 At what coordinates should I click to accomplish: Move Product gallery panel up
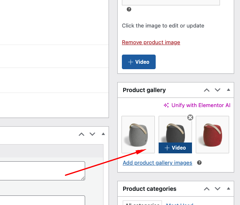(x=207, y=90)
